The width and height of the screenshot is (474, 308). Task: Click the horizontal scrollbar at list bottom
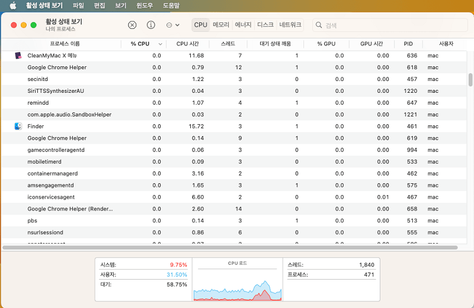point(230,248)
